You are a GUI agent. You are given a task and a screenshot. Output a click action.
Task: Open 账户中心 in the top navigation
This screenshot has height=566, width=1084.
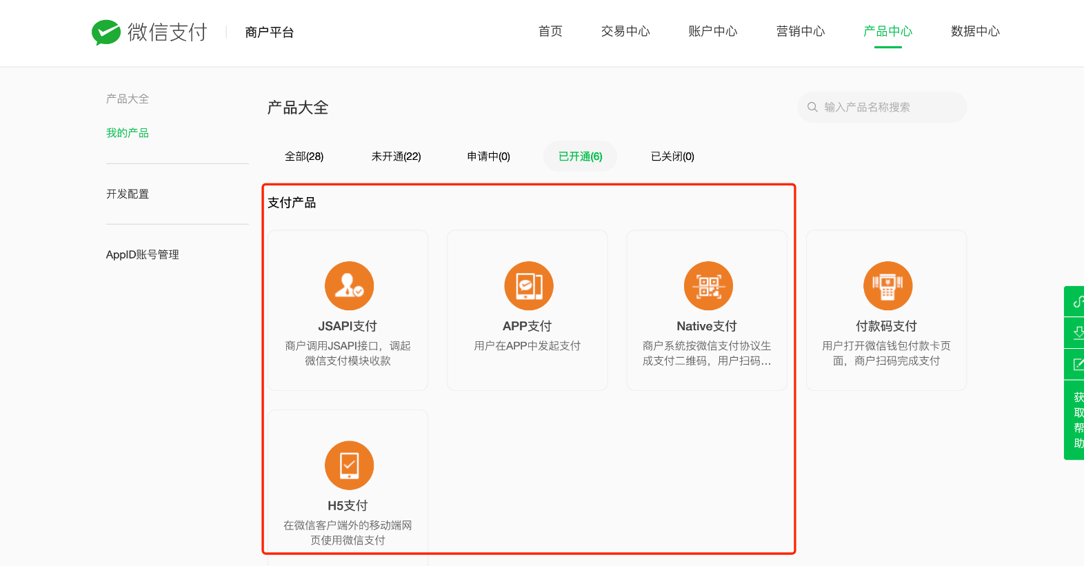click(x=713, y=32)
